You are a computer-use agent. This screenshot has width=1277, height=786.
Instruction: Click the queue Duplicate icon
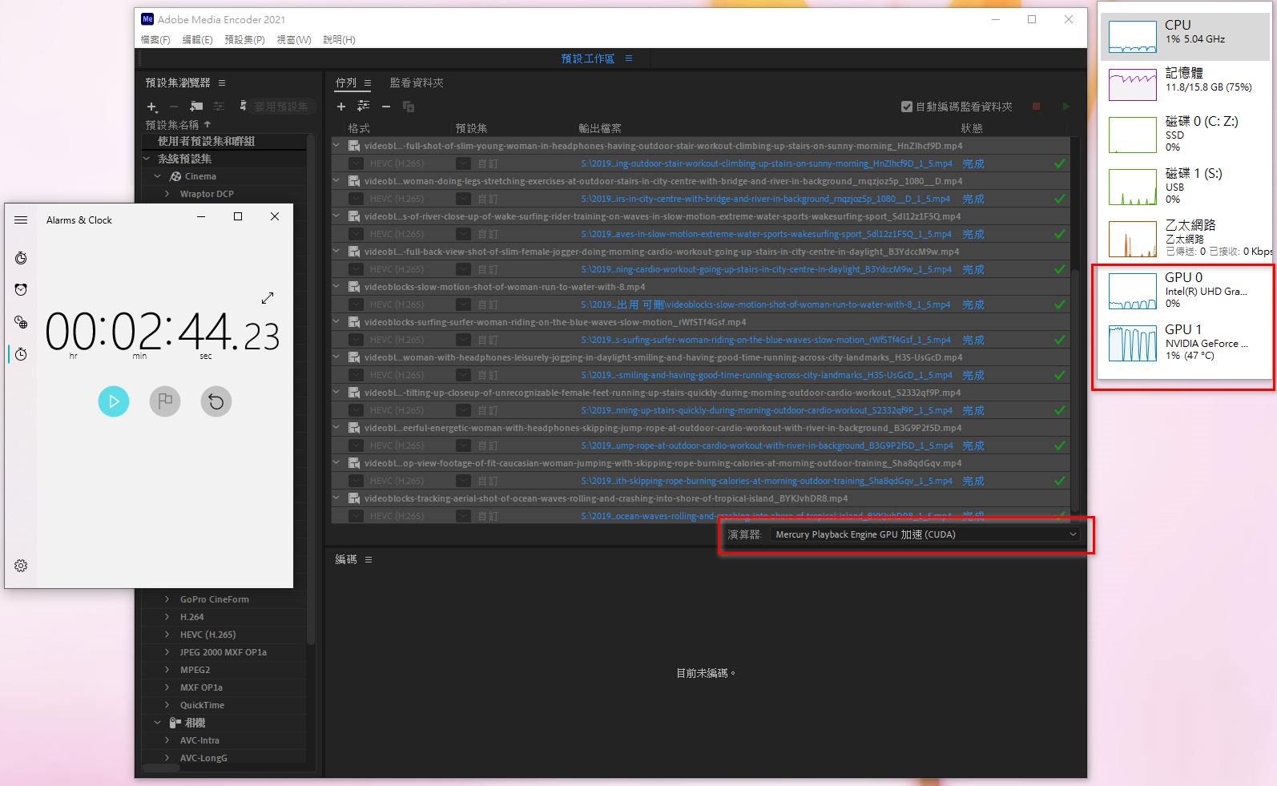pyautogui.click(x=409, y=107)
